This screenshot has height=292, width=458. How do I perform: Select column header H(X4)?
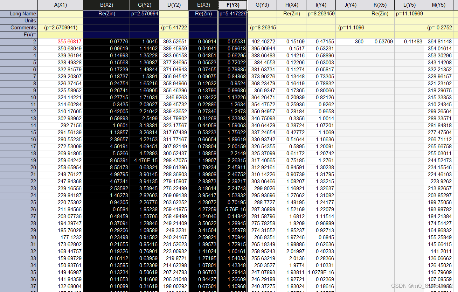[291, 5]
